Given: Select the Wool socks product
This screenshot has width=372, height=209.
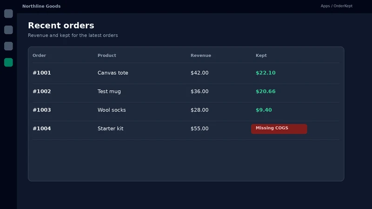Looking at the screenshot, I should [x=112, y=110].
